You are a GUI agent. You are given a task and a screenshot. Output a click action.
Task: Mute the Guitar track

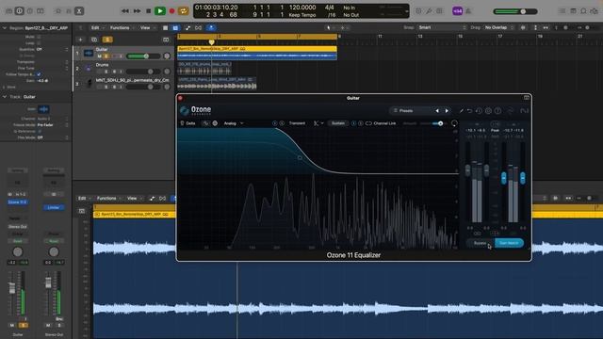(x=99, y=56)
